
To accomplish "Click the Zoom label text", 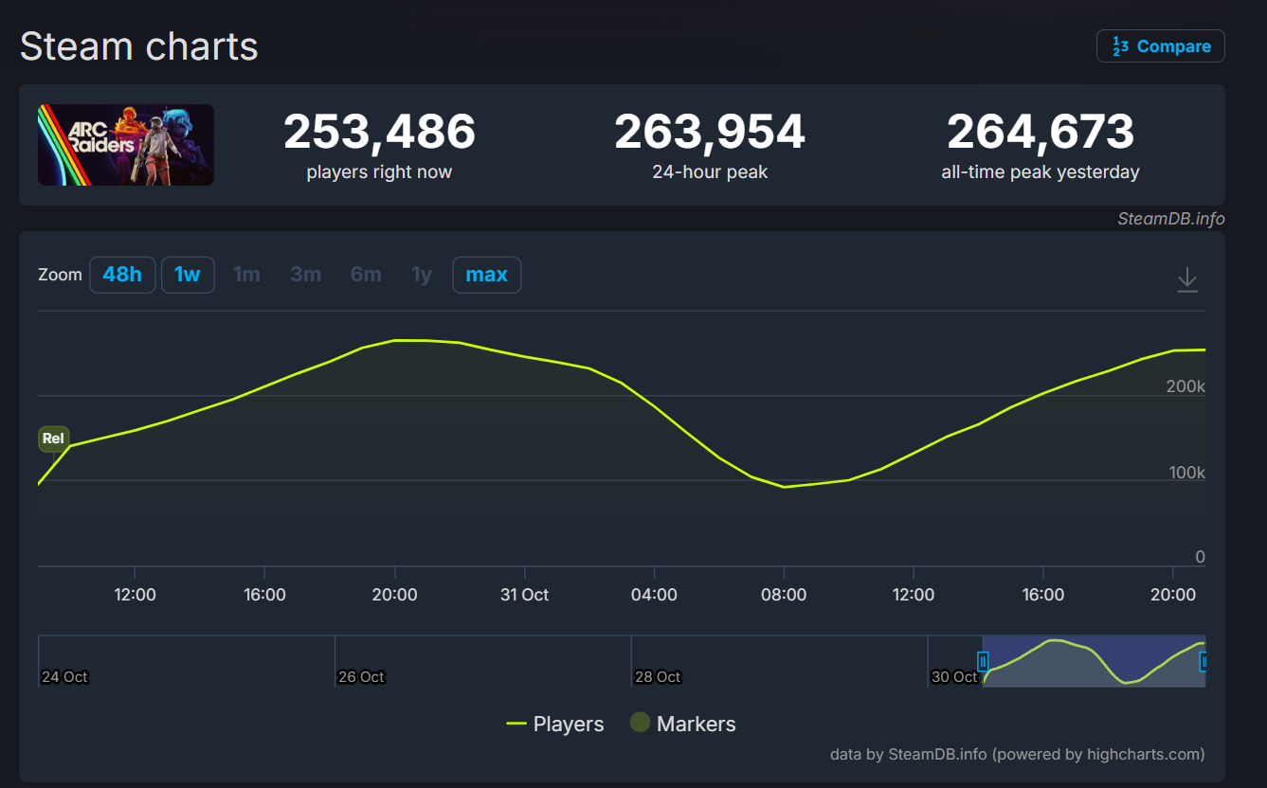I will pos(60,275).
